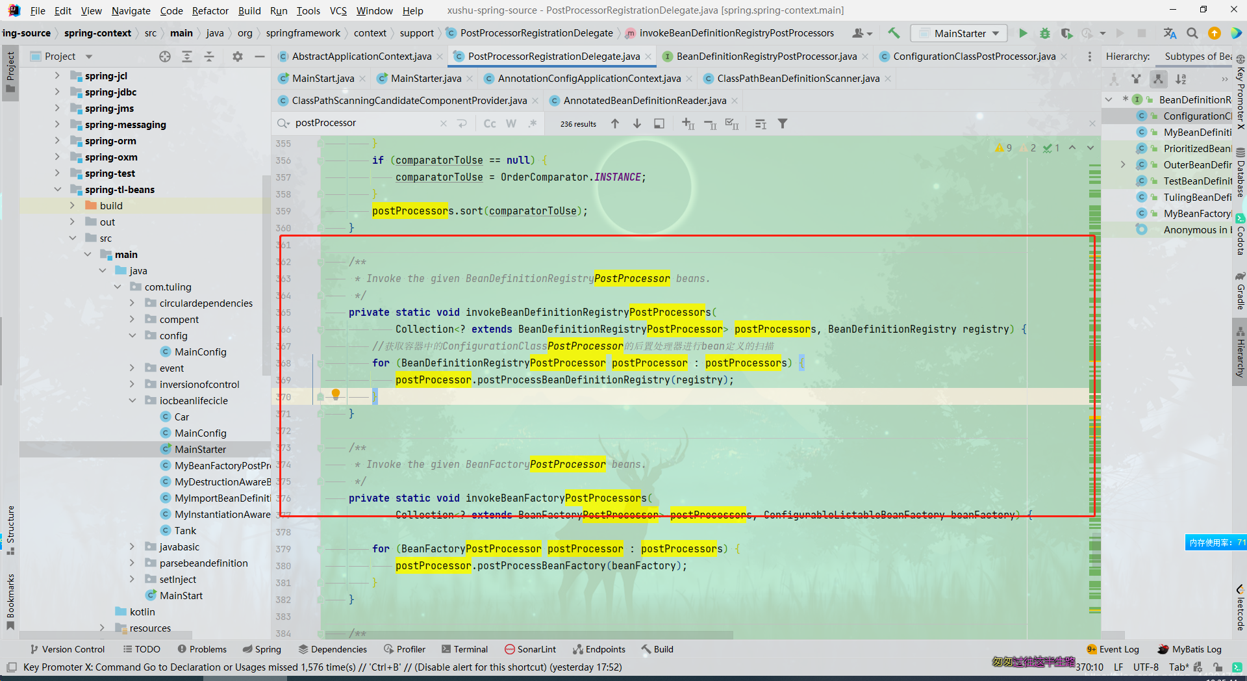This screenshot has width=1247, height=681.
Task: Click the 370:10 line position indicator
Action: pyautogui.click(x=1090, y=667)
